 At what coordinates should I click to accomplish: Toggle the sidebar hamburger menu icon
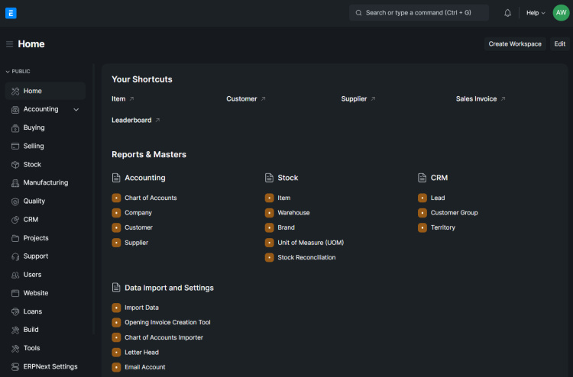9,44
